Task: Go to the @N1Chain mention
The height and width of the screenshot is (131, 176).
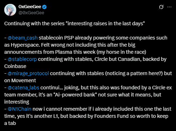Action: tap(20, 109)
